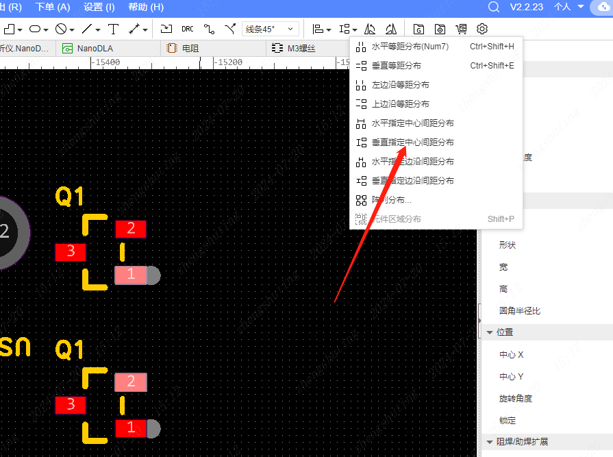Choose 水平指定边沿间距分布 from the menu
The height and width of the screenshot is (457, 613).
[x=436, y=162]
